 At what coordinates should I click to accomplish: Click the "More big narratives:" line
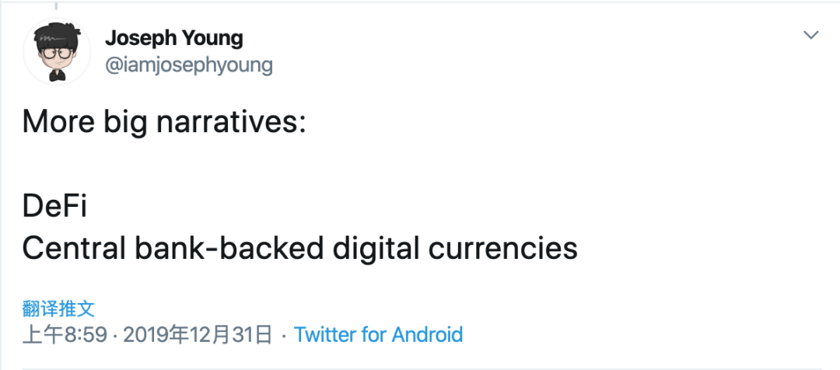pyautogui.click(x=163, y=124)
